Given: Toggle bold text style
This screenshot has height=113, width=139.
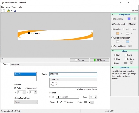Looking at the screenshot, I should tap(58, 102).
